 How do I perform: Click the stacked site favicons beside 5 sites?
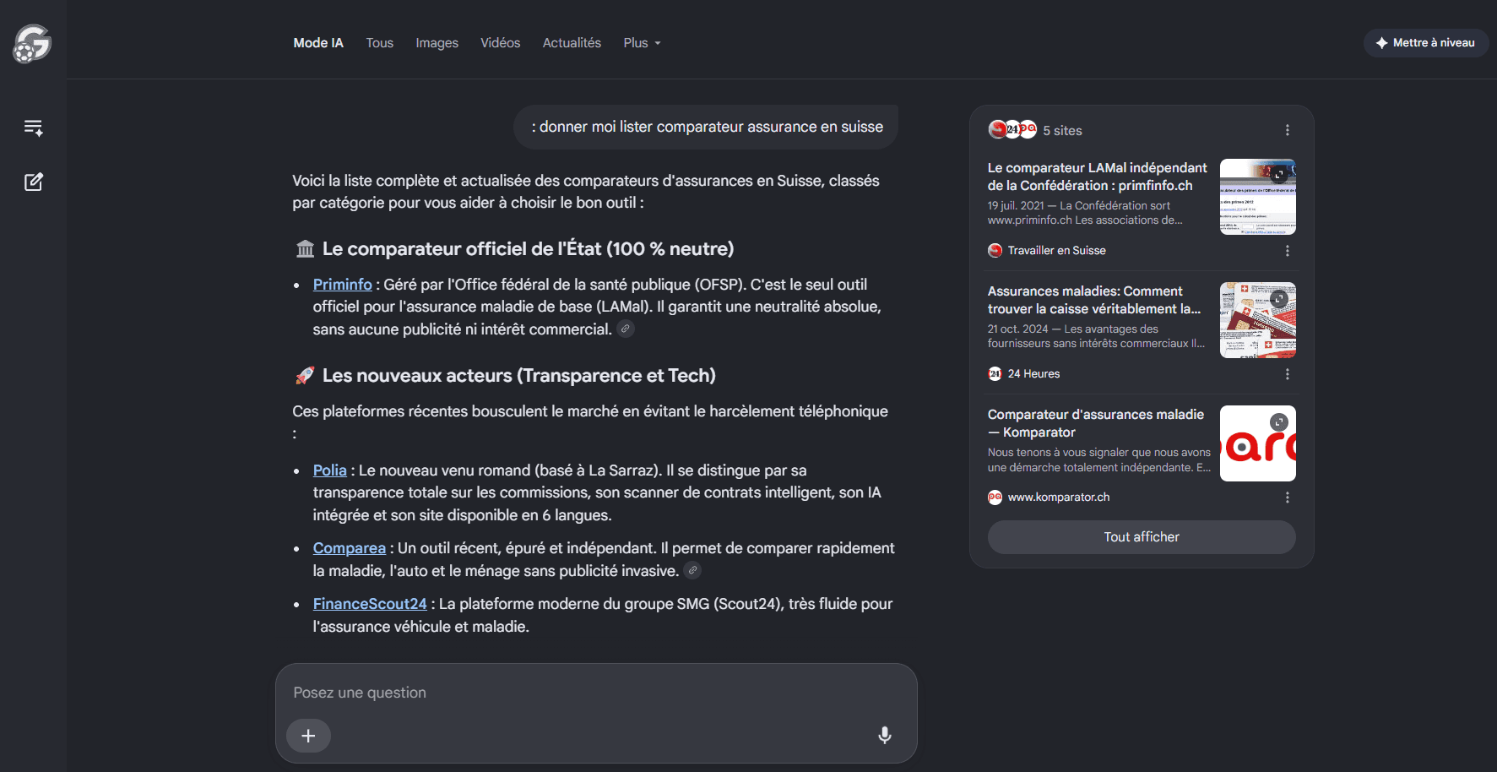pyautogui.click(x=1012, y=129)
